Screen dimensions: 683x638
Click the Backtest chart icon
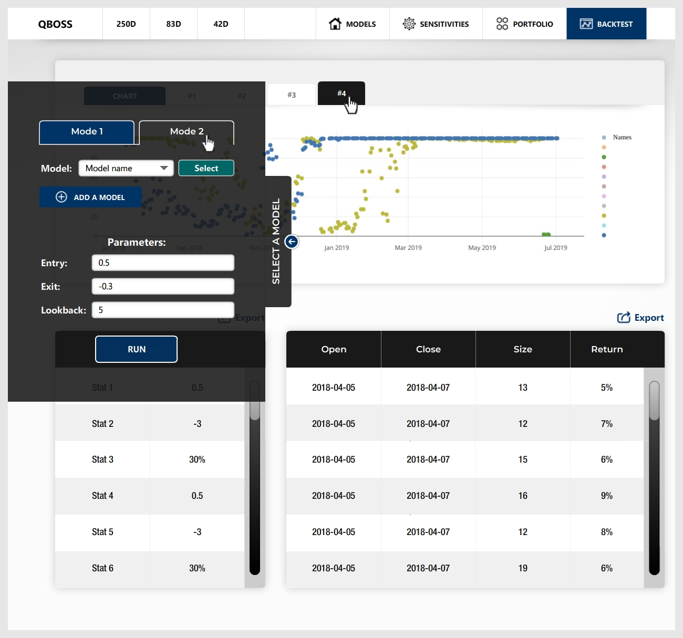(x=586, y=24)
